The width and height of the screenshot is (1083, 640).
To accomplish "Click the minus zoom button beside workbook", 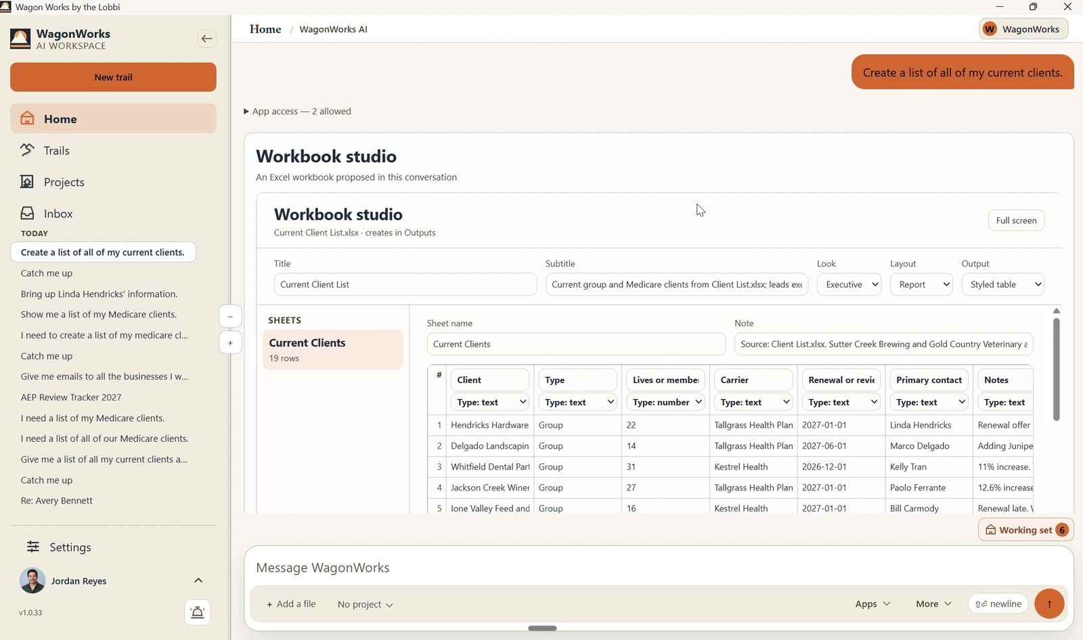I will coord(230,317).
